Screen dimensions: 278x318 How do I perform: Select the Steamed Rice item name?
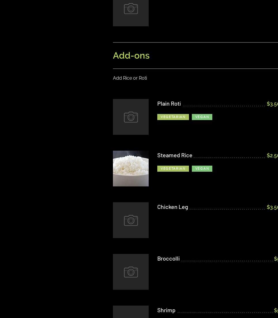175,155
